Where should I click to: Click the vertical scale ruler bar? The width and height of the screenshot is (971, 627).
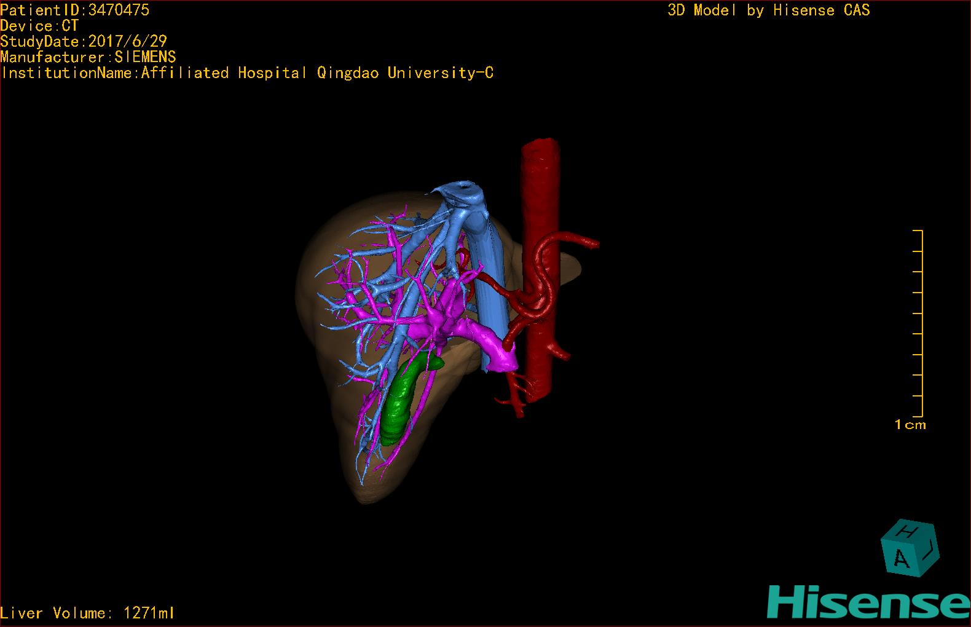pos(921,323)
